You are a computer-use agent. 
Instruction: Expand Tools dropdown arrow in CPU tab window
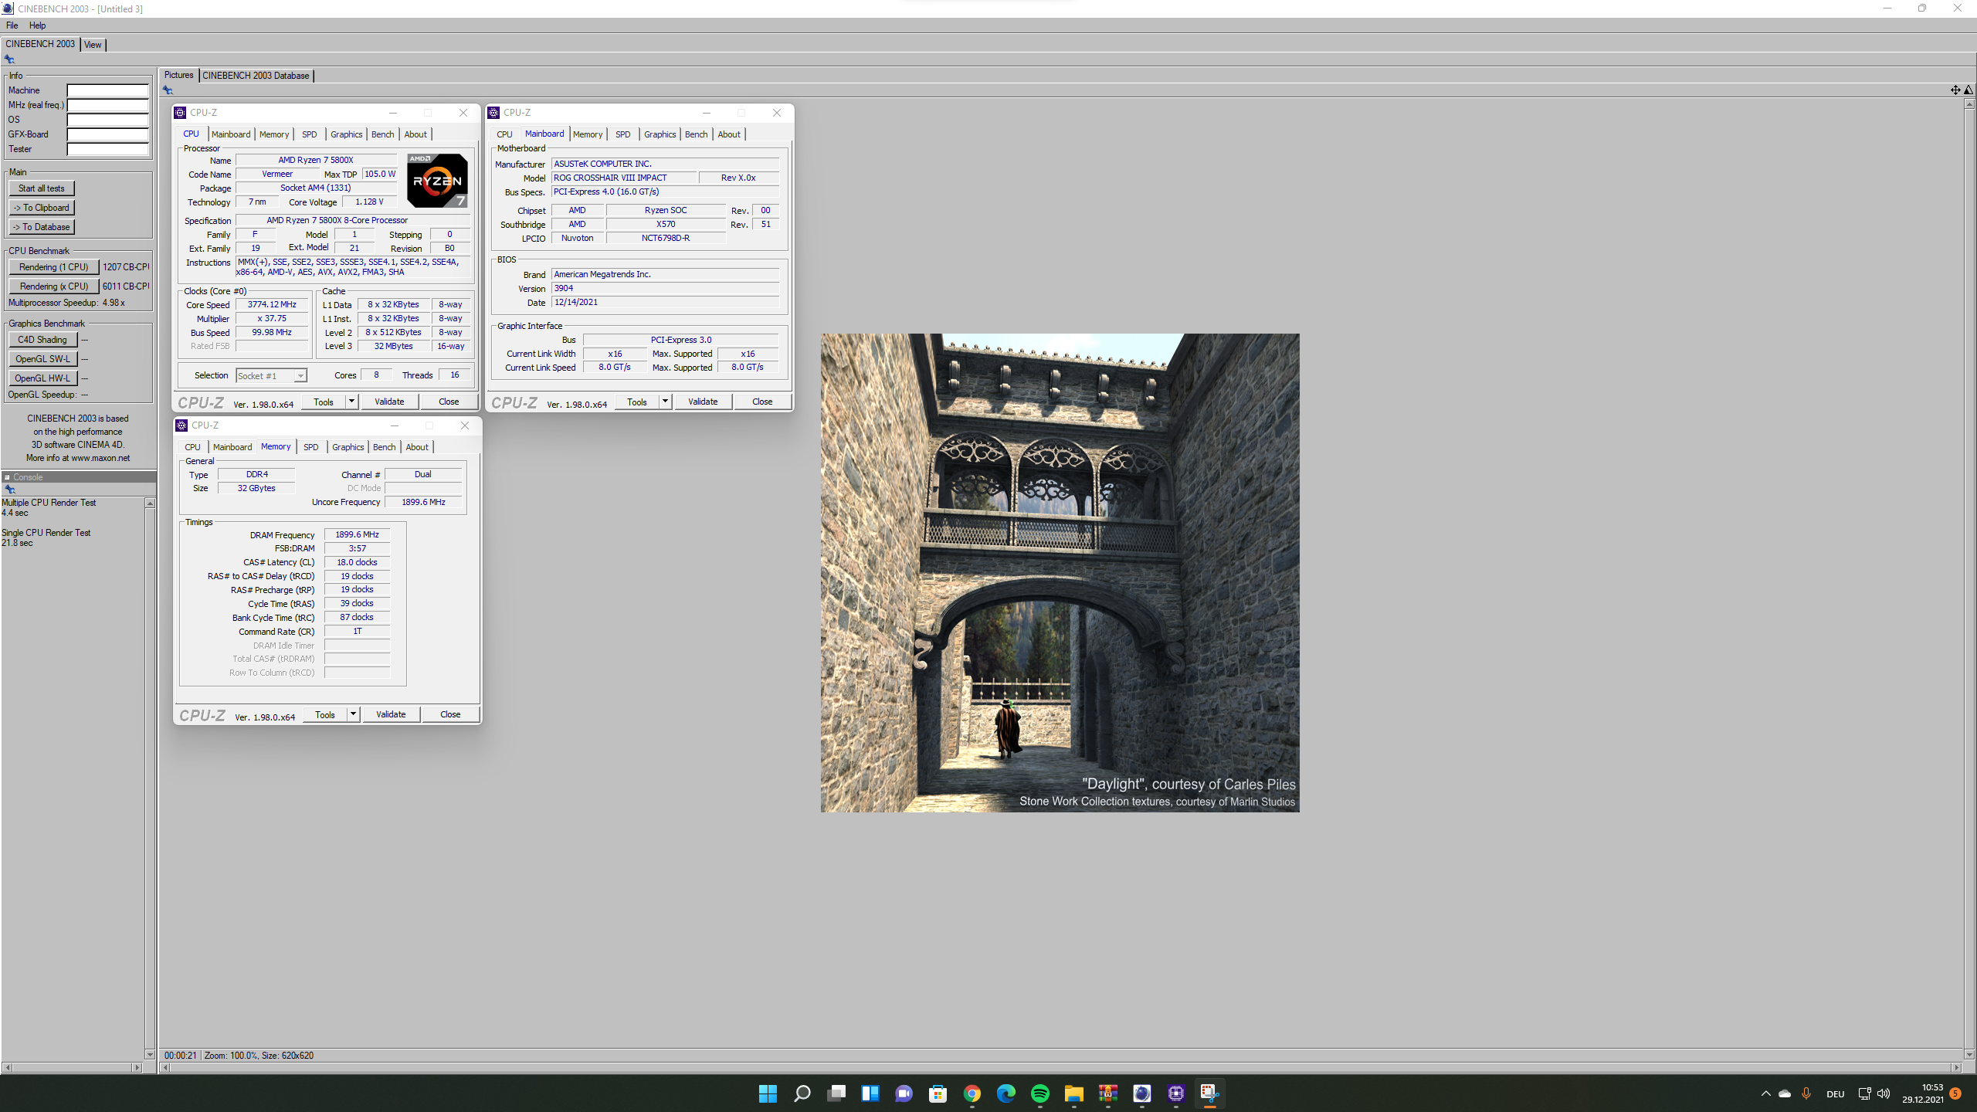(x=351, y=402)
